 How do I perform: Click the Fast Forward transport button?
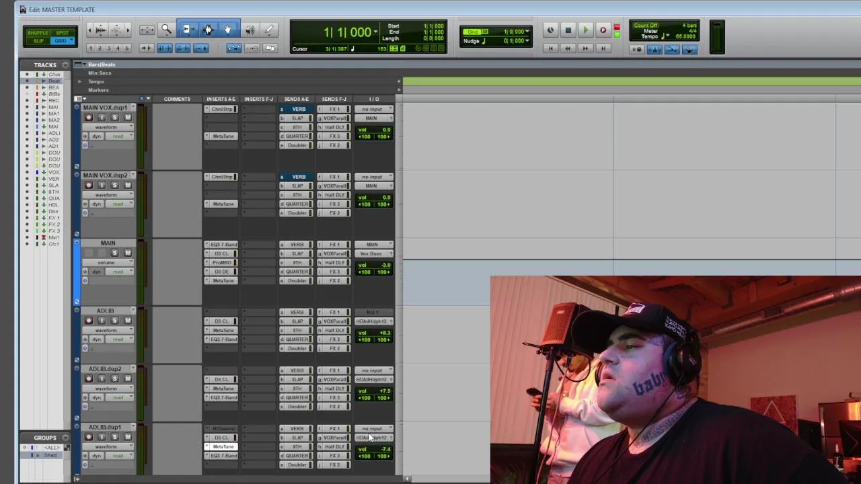click(x=585, y=48)
